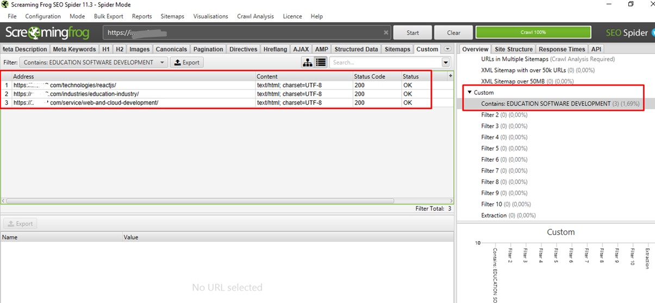The height and width of the screenshot is (303, 655).
Task: Open the Site Structure tab
Action: pyautogui.click(x=513, y=49)
